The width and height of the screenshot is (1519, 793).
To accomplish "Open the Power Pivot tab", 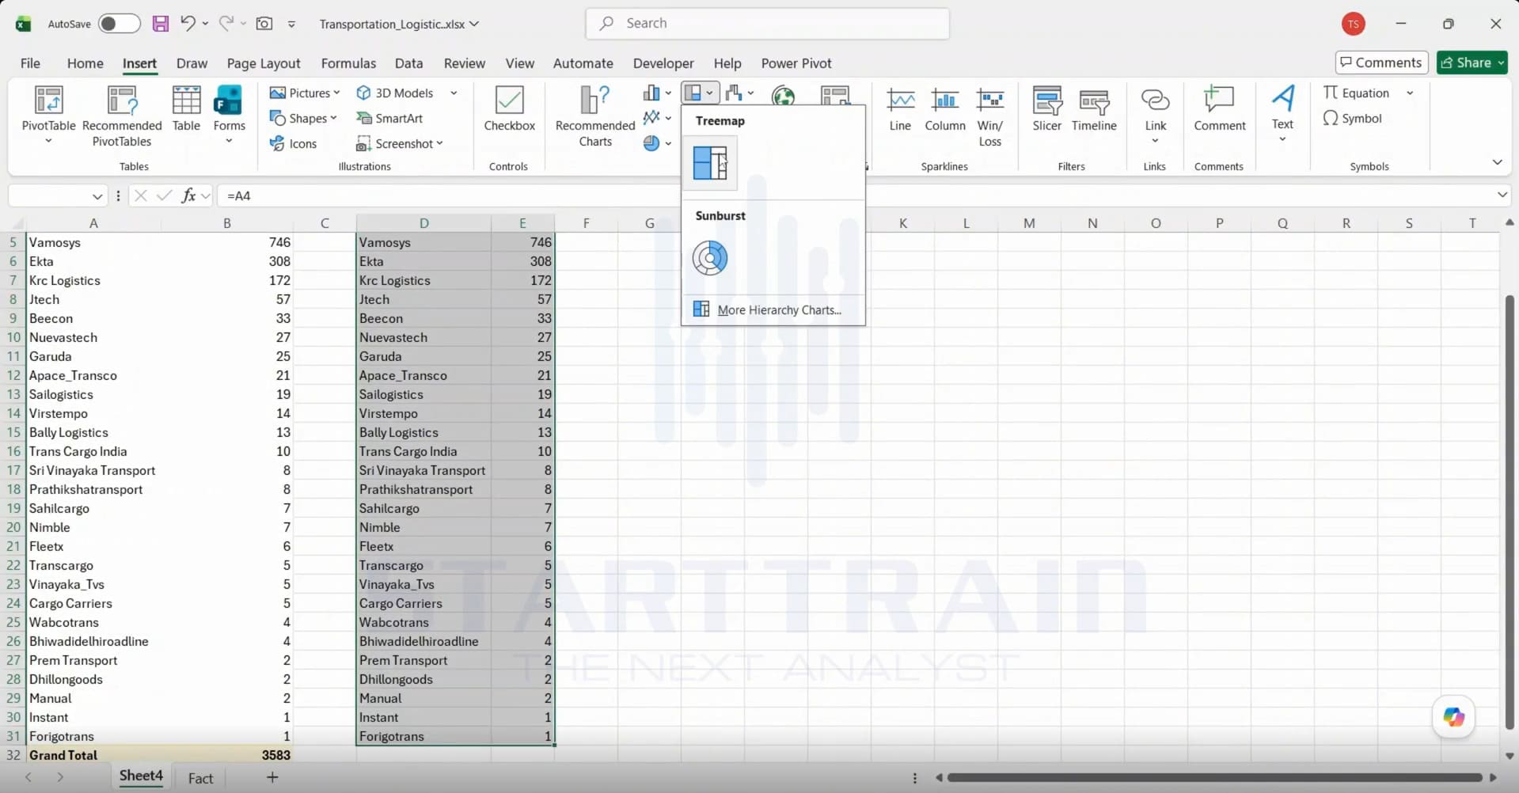I will (x=796, y=63).
